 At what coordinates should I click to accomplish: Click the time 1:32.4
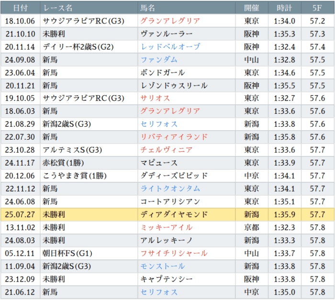pyautogui.click(x=285, y=47)
